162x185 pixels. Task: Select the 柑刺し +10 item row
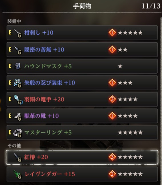click(x=82, y=33)
